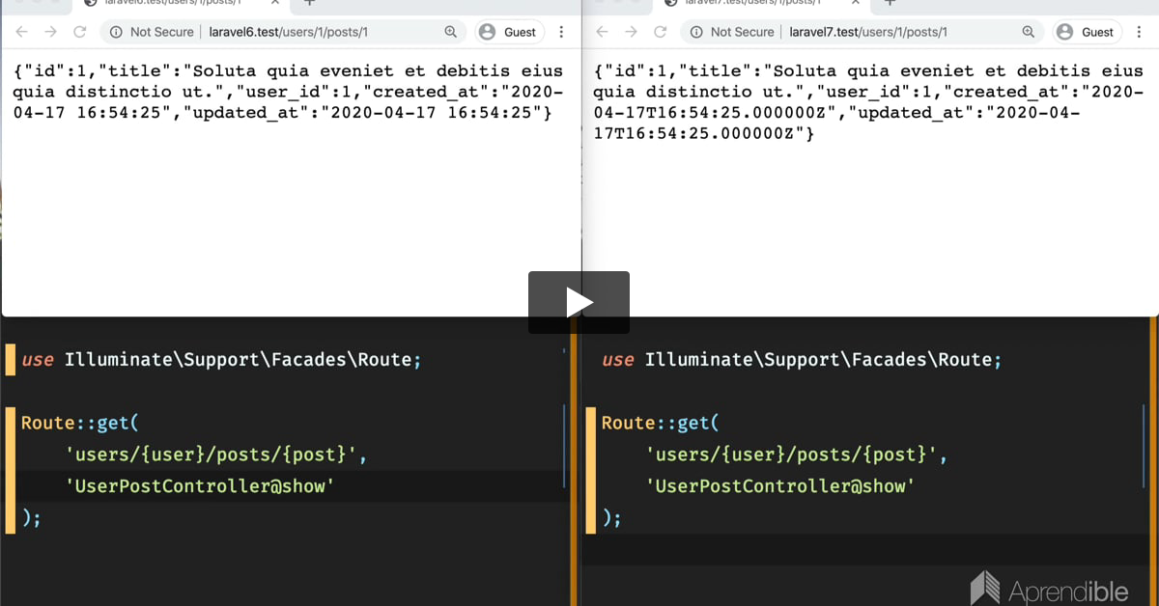The image size is (1159, 606).
Task: Click the JSON response text in laravel6 window
Action: click(289, 92)
